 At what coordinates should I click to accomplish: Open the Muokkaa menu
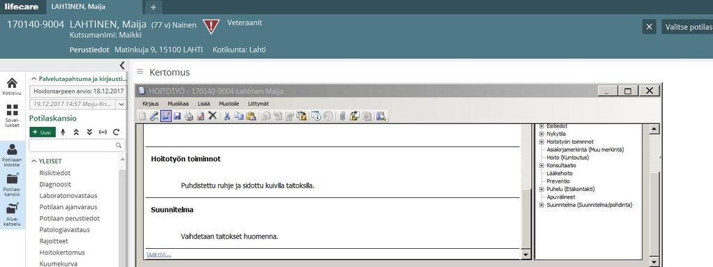(x=178, y=103)
